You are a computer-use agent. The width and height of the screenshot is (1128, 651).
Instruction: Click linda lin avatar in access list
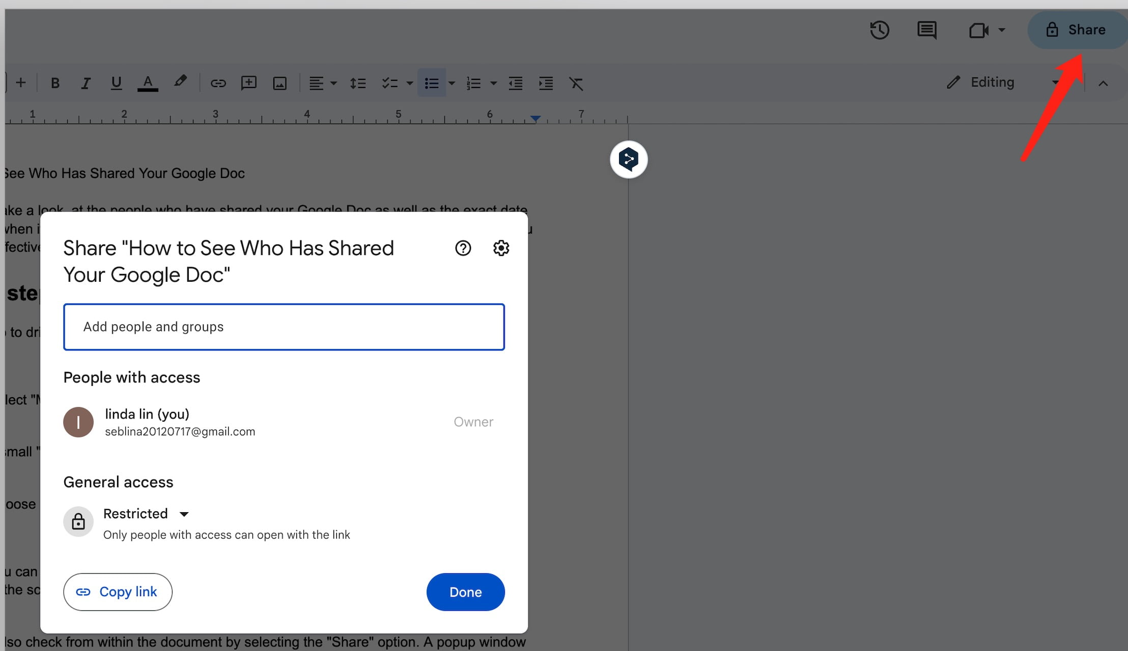78,422
